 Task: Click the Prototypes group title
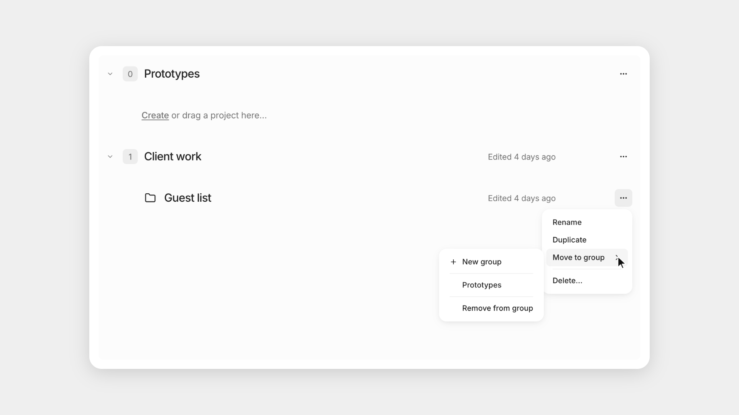pos(172,74)
